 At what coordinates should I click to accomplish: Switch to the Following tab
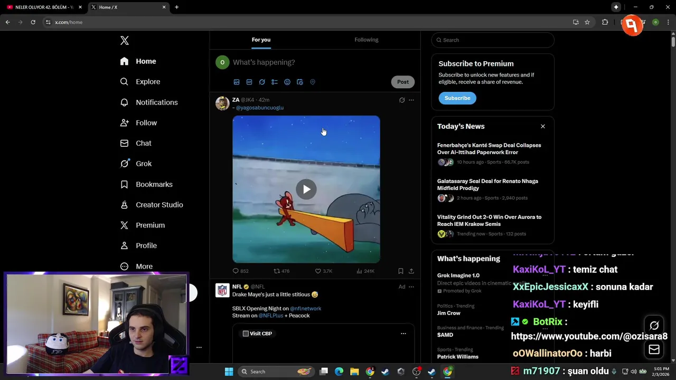click(367, 40)
